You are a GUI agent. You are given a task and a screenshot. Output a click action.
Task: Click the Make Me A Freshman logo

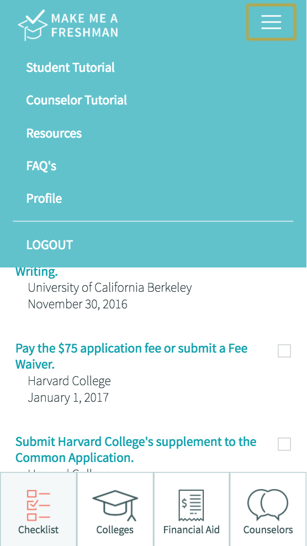coord(68,25)
